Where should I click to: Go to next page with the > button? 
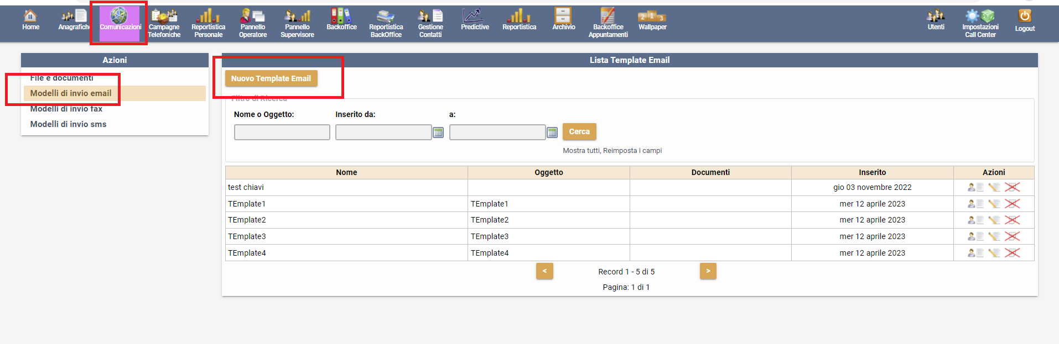(708, 271)
